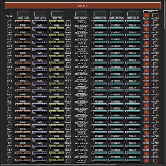166x166 pixels.
Task: Open the ASS. GROUP dropdown for F-2
Action: [81, 57]
